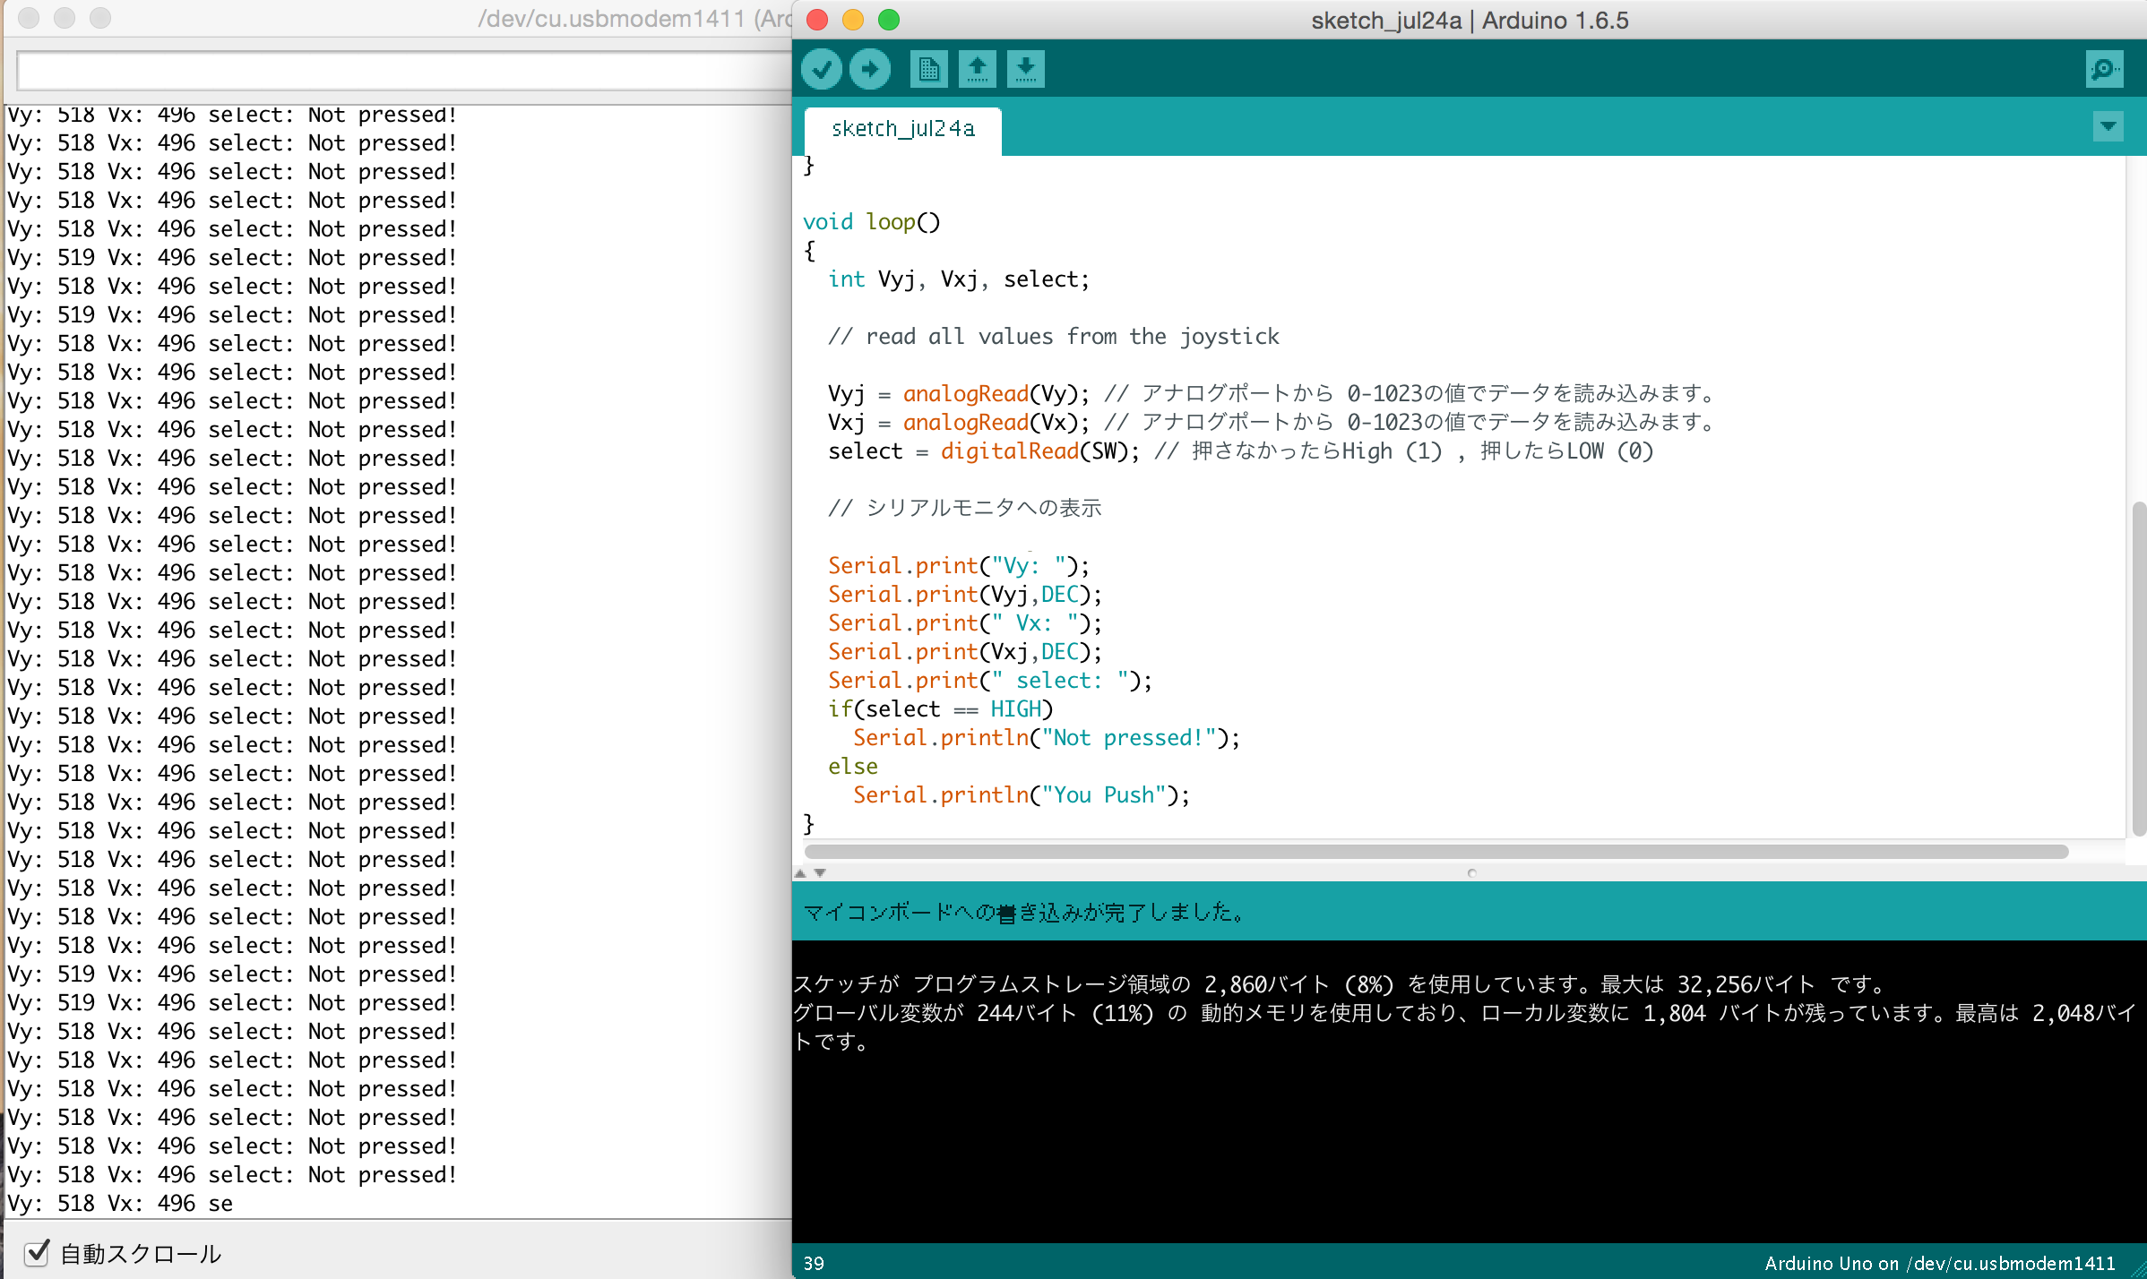Image resolution: width=2147 pixels, height=1279 pixels.
Task: Create a new sketch with document icon
Action: (x=928, y=69)
